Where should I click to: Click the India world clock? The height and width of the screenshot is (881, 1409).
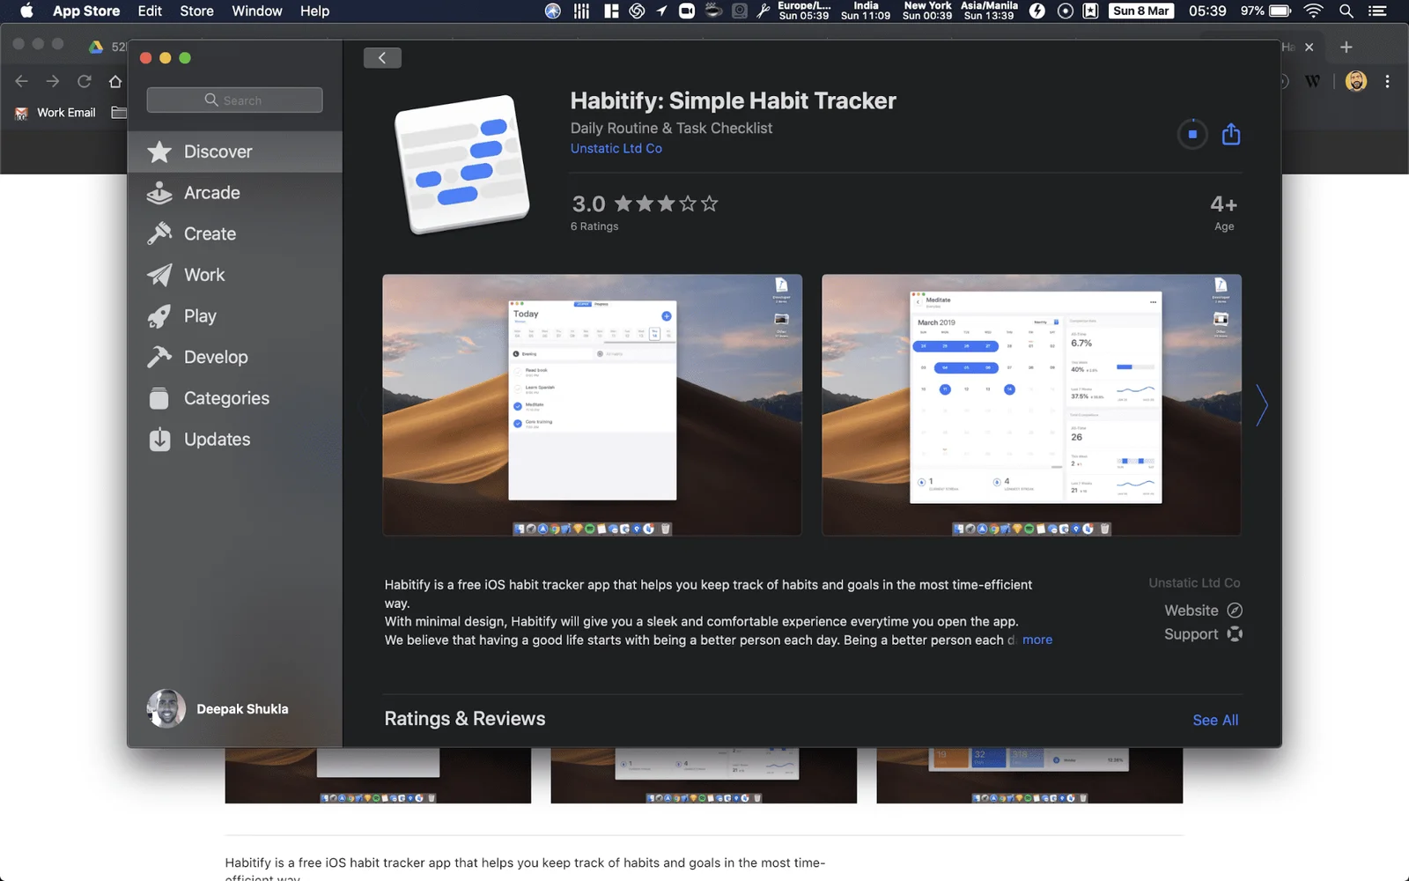pyautogui.click(x=866, y=11)
